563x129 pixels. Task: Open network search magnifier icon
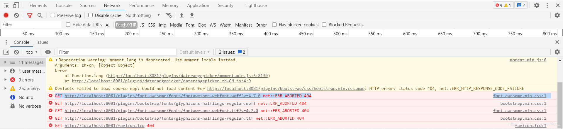[40, 15]
